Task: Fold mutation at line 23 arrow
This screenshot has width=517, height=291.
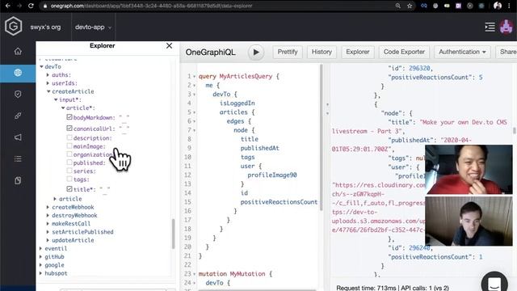Action: [x=195, y=274]
